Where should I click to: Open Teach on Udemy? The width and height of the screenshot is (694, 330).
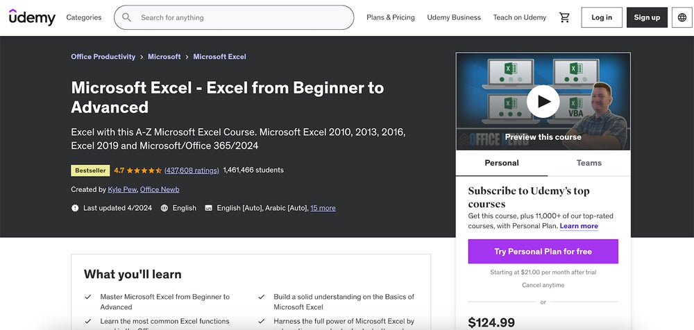click(520, 17)
